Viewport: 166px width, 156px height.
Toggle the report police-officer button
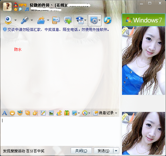81,20
